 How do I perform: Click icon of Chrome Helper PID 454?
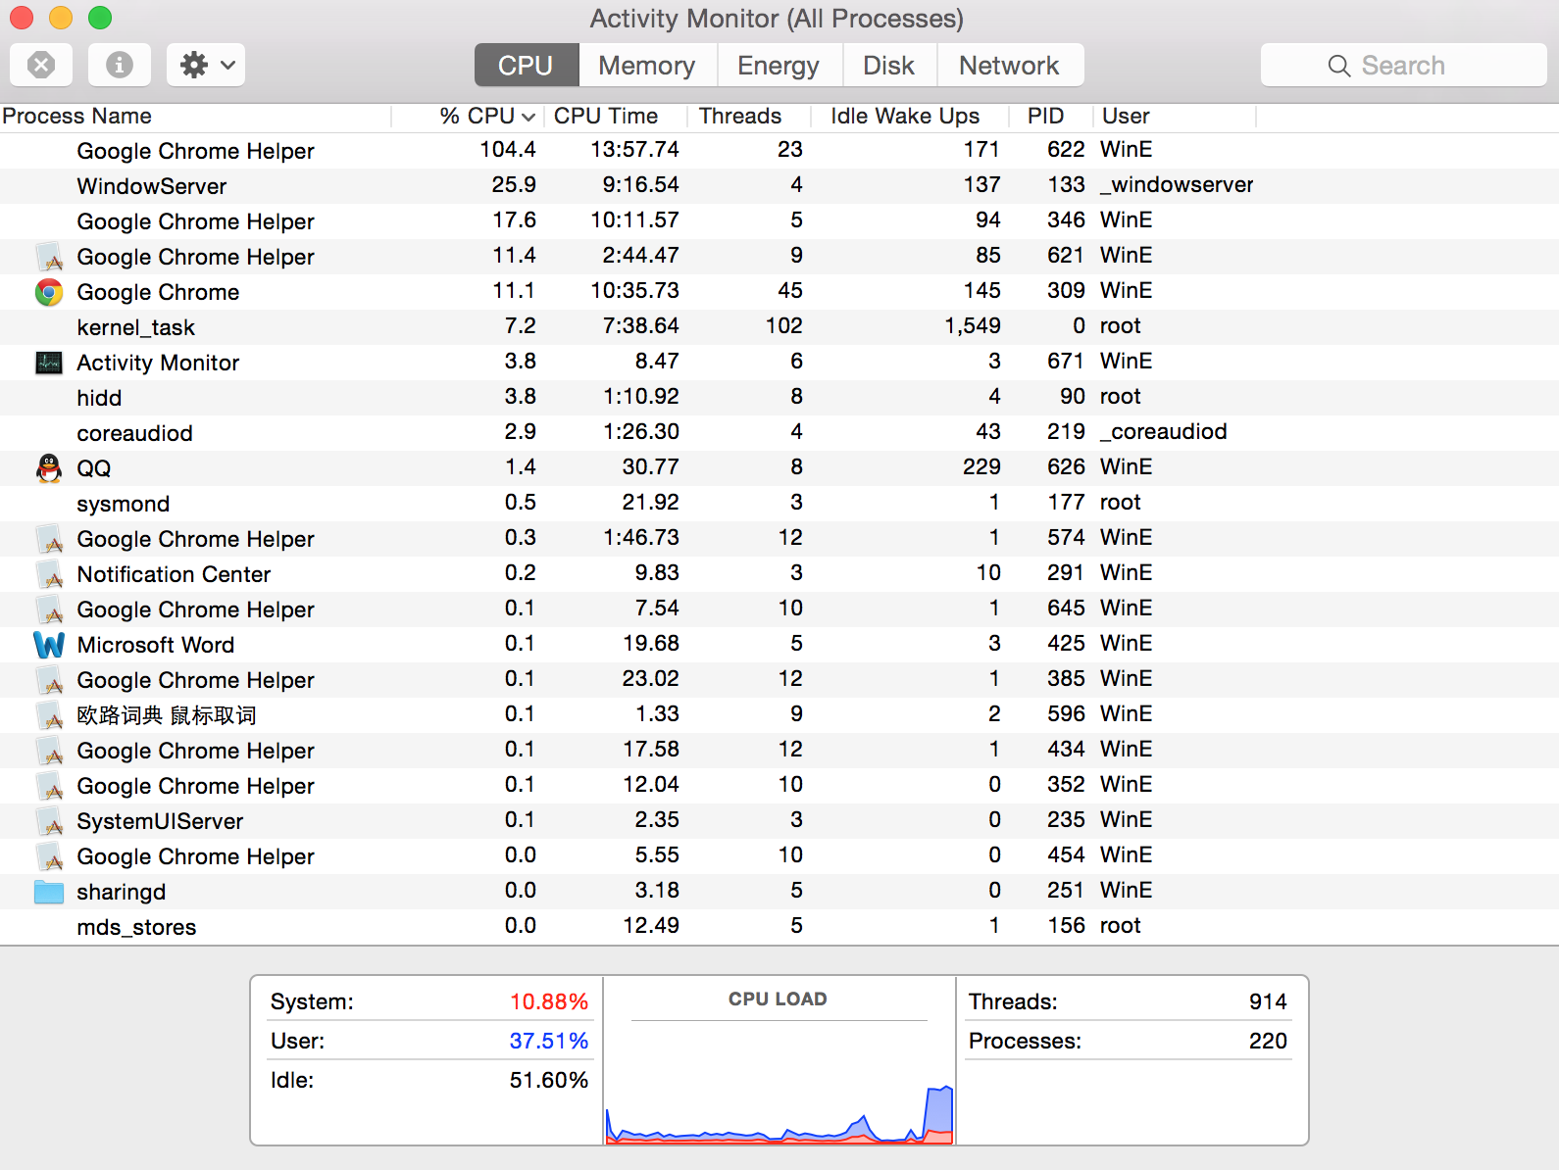tap(49, 856)
